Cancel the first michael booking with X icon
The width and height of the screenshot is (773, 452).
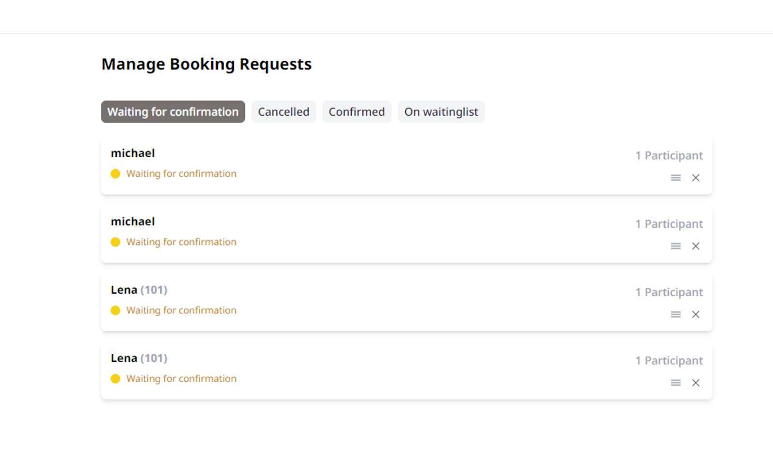pyautogui.click(x=696, y=178)
